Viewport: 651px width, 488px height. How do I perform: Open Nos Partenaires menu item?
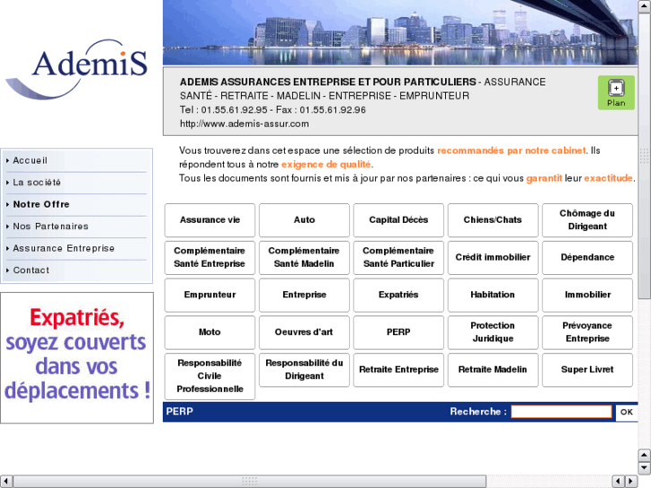50,227
